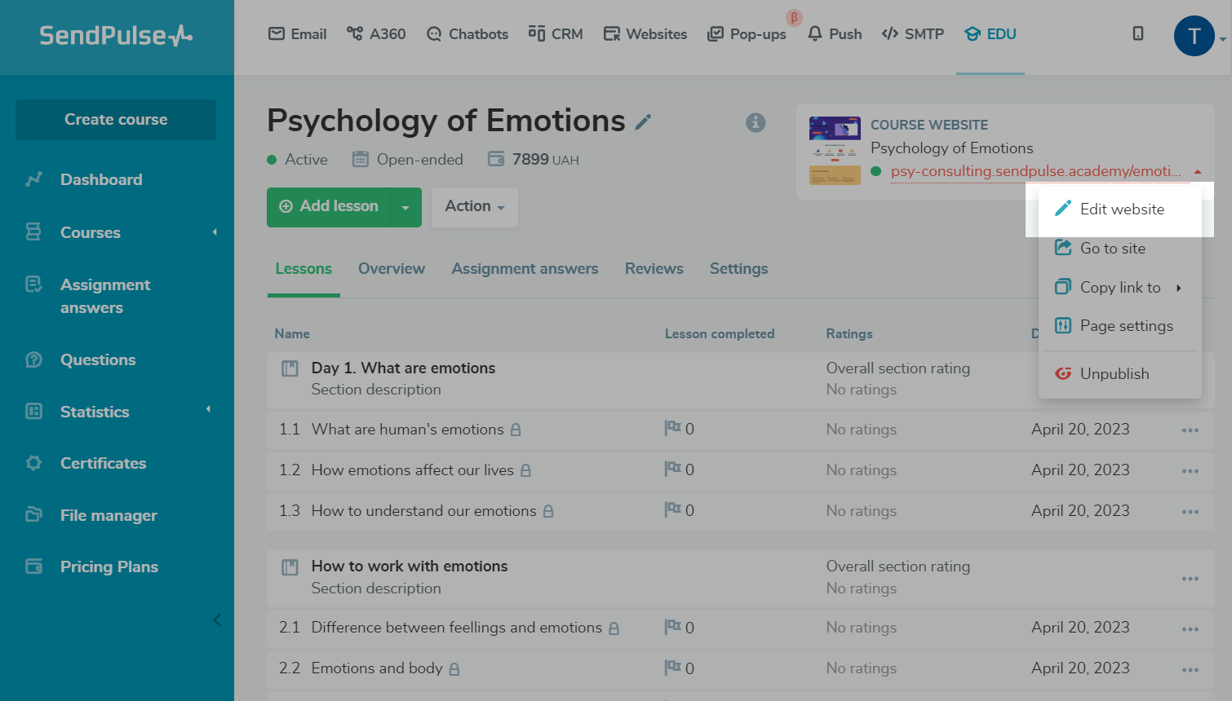Switch to the Reviews tab
This screenshot has height=701, width=1232.
pyautogui.click(x=654, y=268)
